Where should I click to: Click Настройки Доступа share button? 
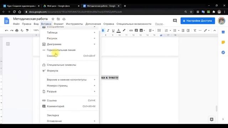pyautogui.click(x=198, y=21)
